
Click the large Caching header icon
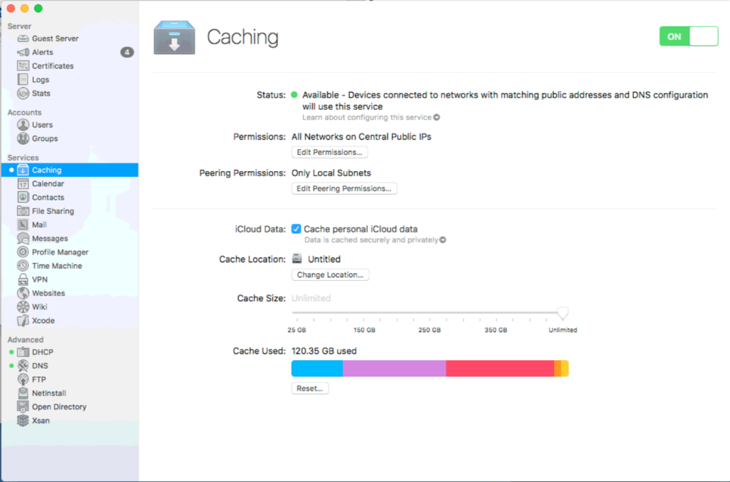(175, 37)
